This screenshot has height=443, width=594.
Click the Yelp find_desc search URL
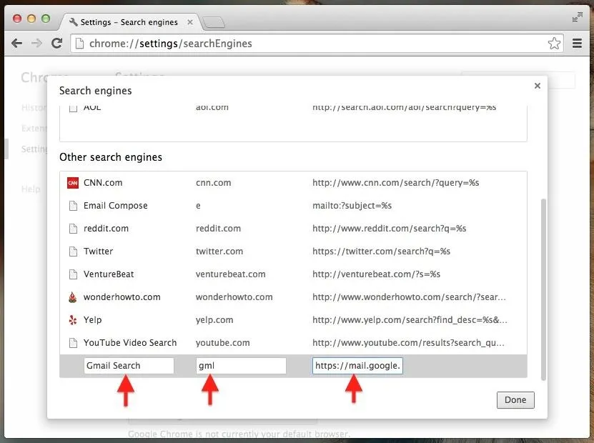[410, 320]
